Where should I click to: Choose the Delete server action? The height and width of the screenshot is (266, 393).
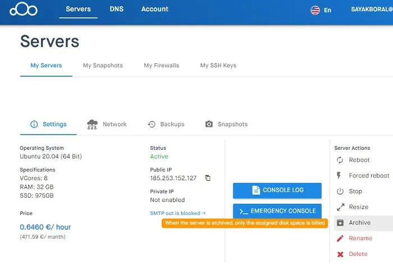click(358, 254)
